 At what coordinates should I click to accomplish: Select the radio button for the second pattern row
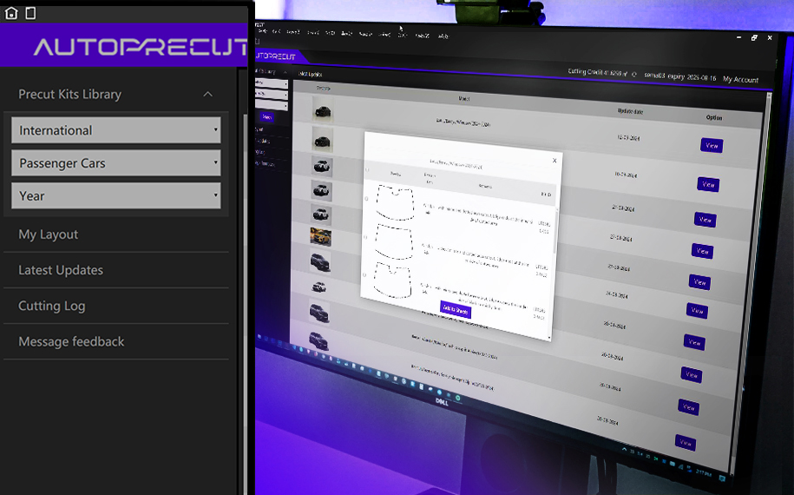coord(365,236)
